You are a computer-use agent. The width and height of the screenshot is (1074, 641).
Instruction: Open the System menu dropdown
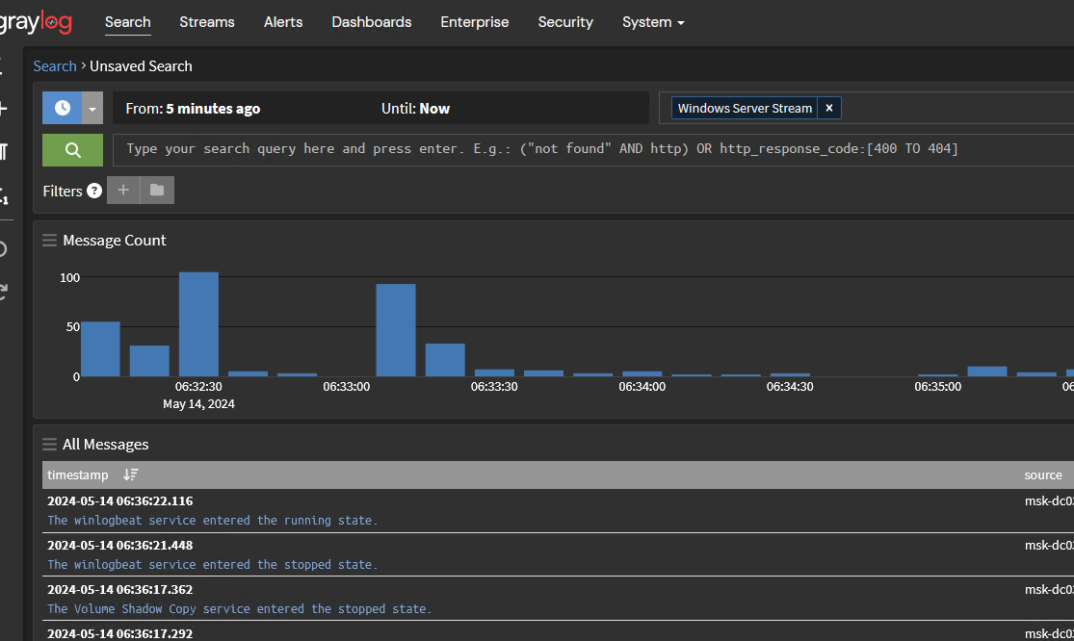(x=653, y=22)
